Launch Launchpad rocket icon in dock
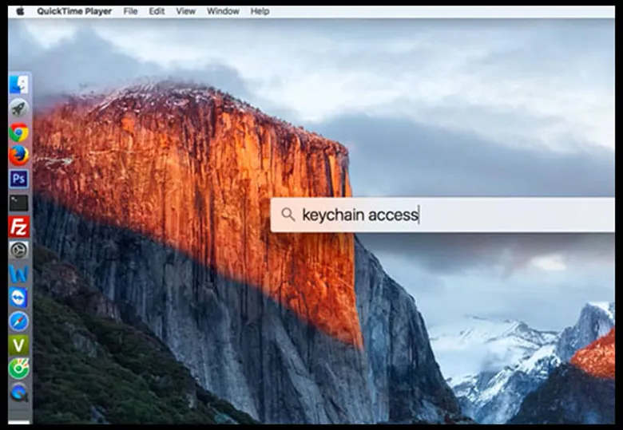 (x=19, y=108)
